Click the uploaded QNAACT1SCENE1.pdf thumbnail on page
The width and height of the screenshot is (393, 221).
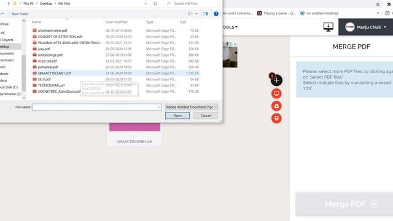tap(134, 134)
